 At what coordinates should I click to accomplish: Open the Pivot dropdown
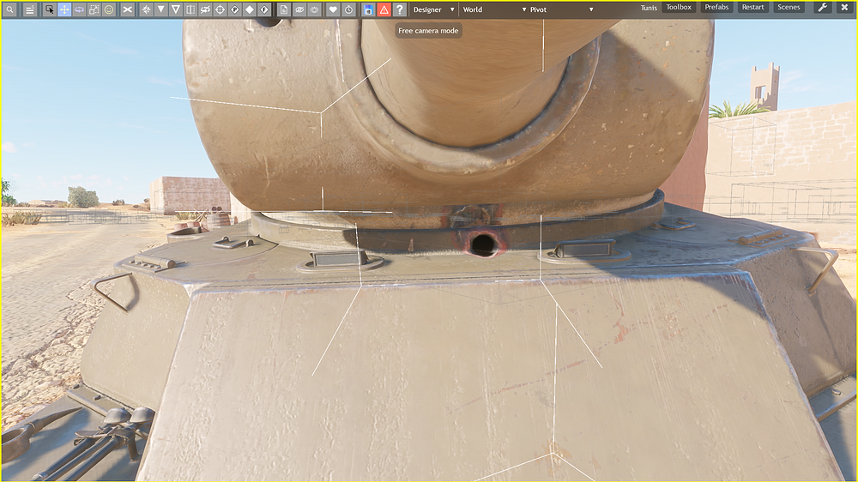click(x=561, y=9)
